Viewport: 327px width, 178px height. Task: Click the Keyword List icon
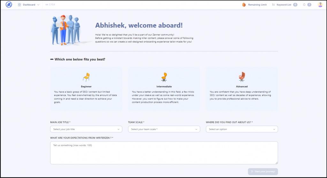[x=274, y=4]
